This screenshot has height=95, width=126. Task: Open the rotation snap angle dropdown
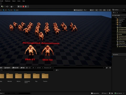(12, 10)
